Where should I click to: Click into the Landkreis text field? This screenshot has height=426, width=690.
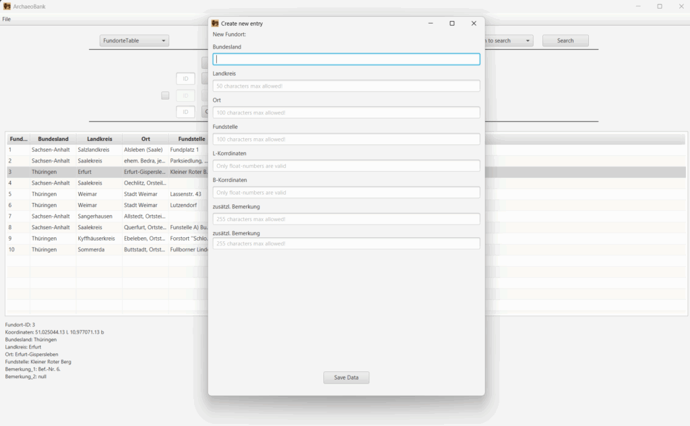pyautogui.click(x=346, y=86)
